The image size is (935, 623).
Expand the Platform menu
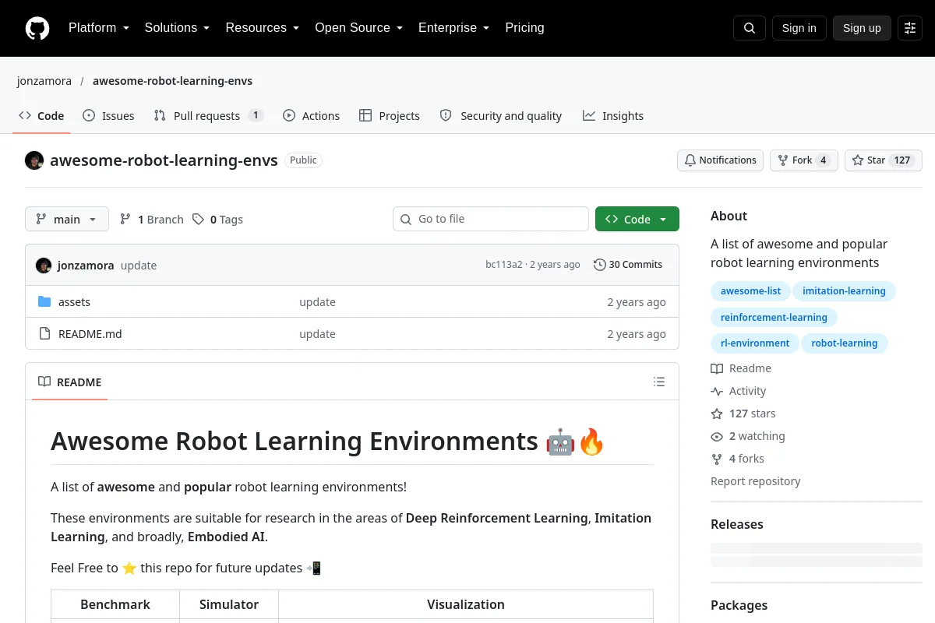98,28
